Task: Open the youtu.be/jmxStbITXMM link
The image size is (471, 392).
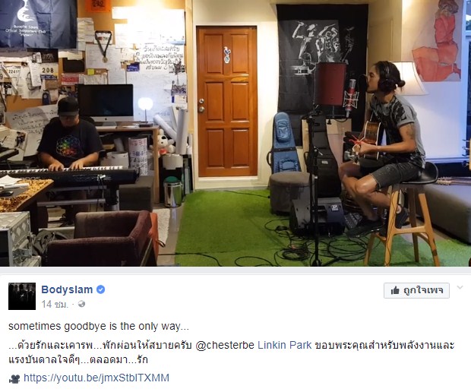Action: coord(96,378)
